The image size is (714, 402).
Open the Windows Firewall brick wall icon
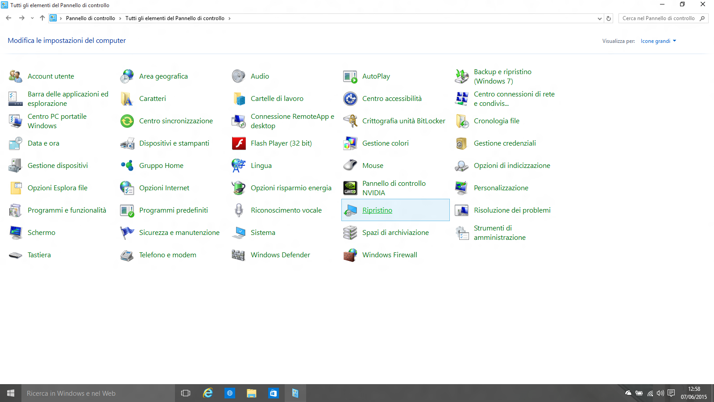350,255
